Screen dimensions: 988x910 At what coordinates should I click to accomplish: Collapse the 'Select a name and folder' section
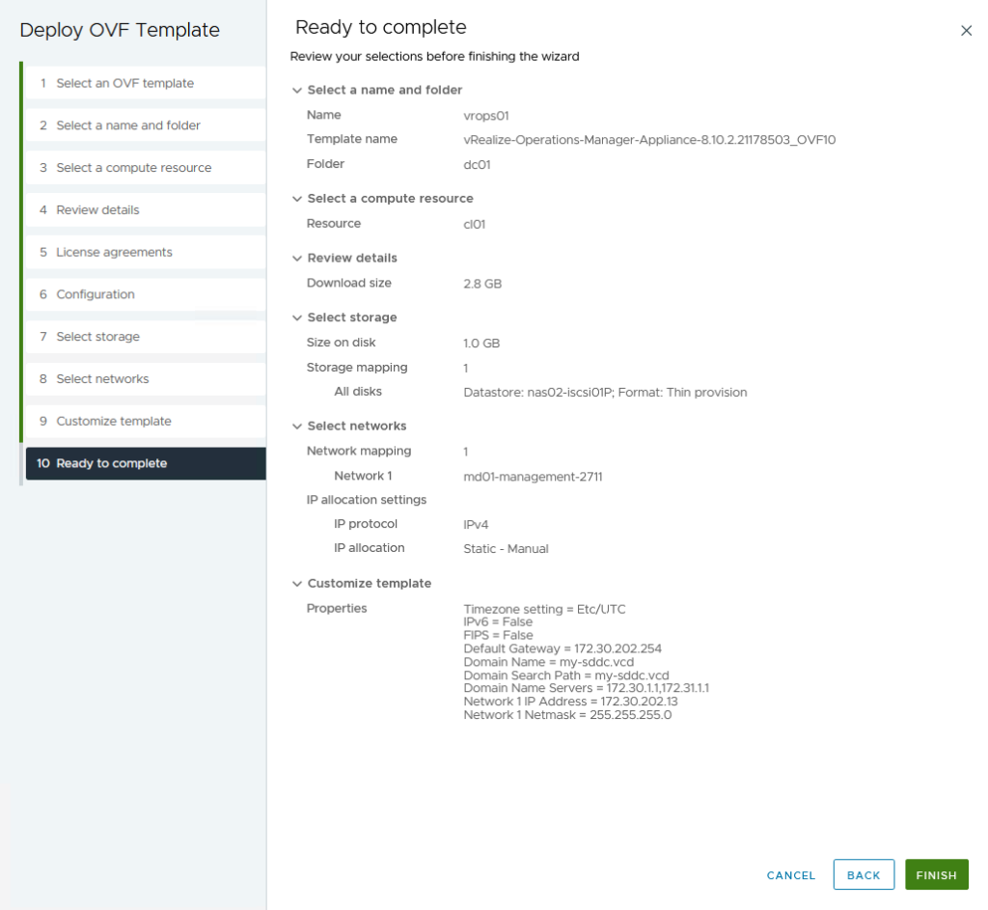297,90
